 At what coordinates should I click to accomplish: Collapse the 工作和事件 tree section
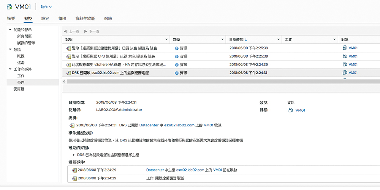[x=10, y=69]
